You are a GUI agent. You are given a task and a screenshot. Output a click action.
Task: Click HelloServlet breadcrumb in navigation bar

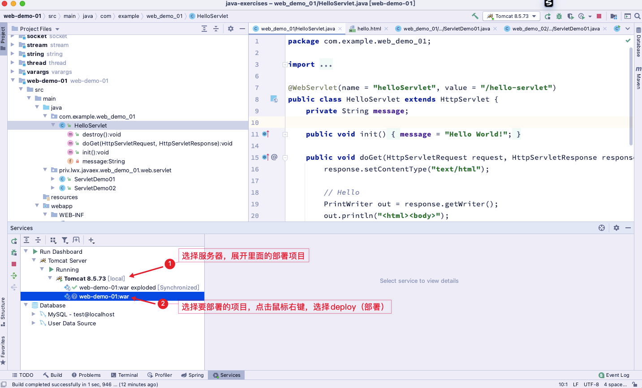209,16
